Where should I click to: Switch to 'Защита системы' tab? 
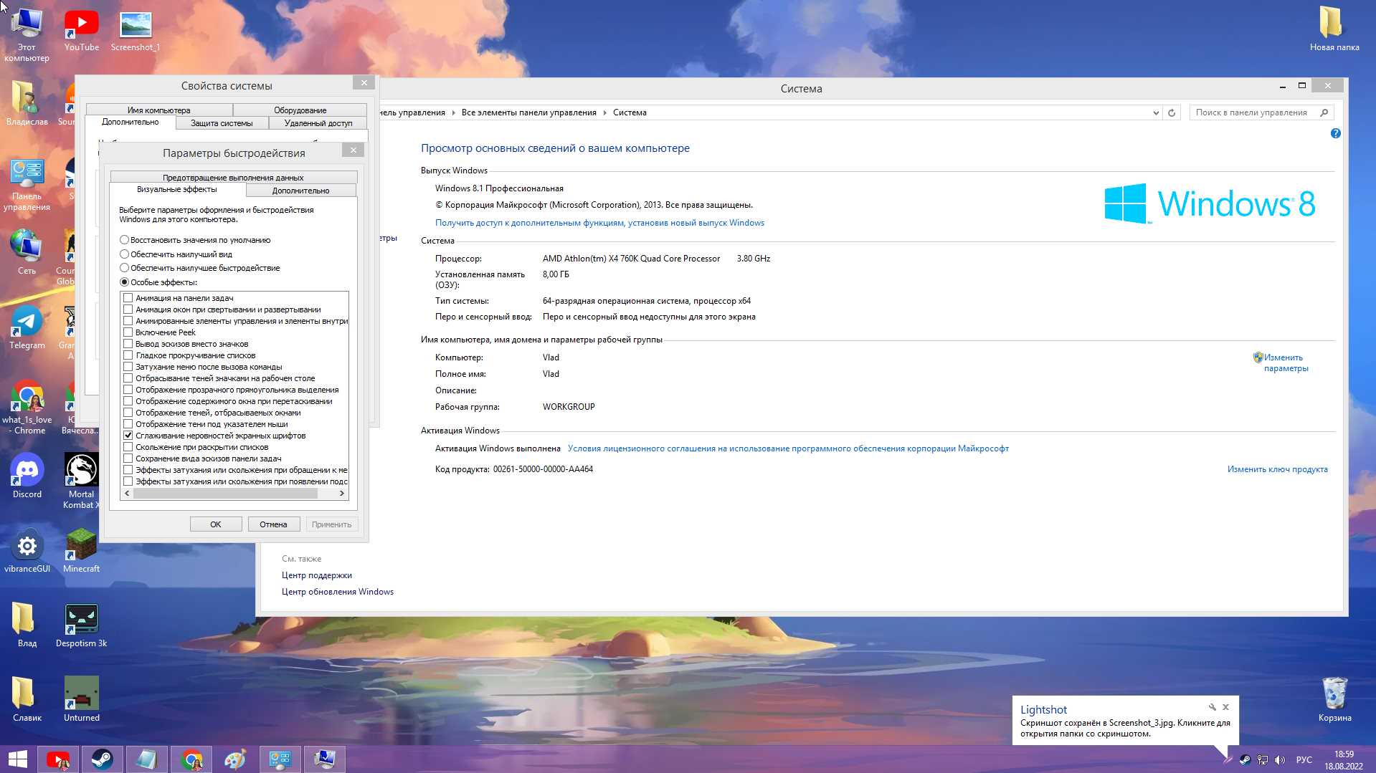222,123
